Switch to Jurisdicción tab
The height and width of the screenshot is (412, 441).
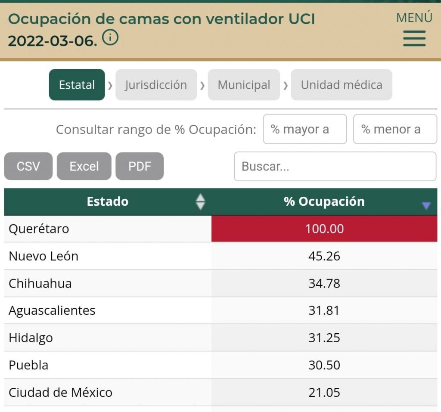[x=156, y=85]
